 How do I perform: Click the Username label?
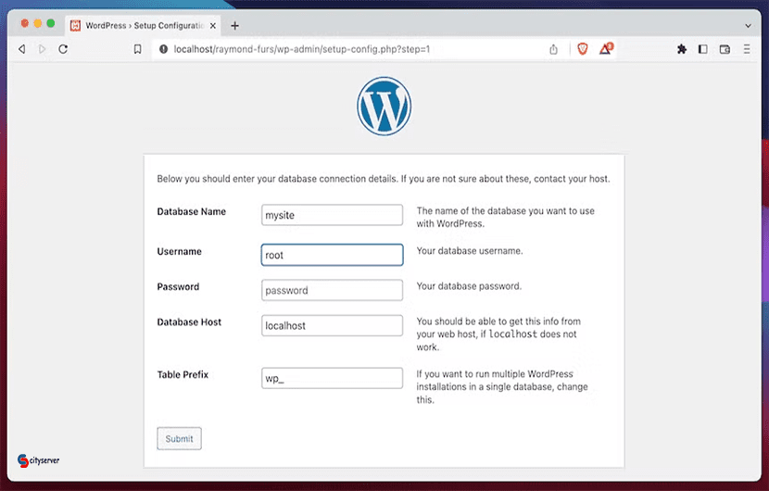coord(179,251)
